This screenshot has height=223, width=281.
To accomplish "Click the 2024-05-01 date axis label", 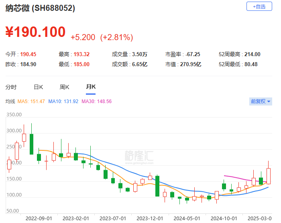I will [x=187, y=219].
